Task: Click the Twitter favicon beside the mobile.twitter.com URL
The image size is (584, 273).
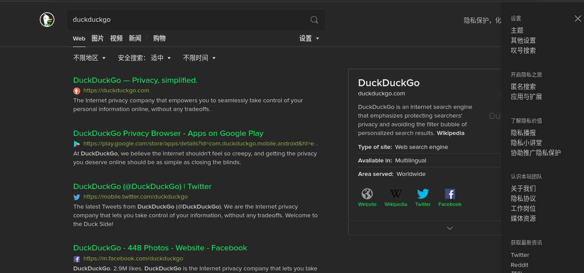Action: point(77,197)
